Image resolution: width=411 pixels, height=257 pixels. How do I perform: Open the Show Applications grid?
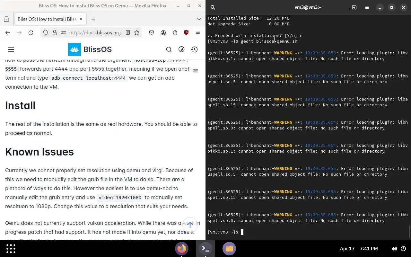coord(11,249)
